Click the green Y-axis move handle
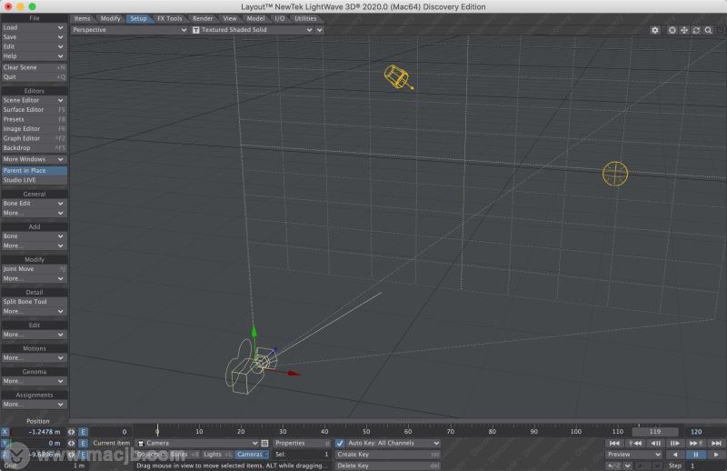This screenshot has height=471, width=727. click(254, 332)
